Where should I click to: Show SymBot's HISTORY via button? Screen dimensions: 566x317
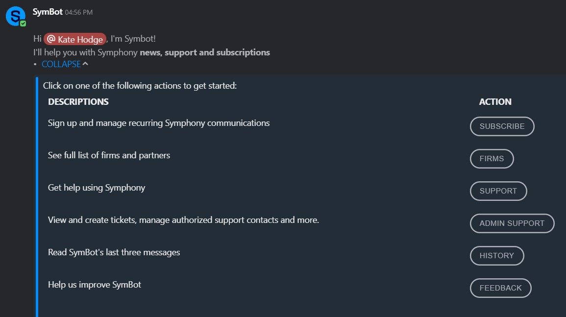[496, 256]
